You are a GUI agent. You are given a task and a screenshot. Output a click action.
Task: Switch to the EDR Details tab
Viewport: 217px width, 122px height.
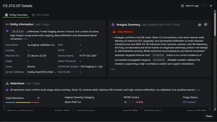coord(41,15)
